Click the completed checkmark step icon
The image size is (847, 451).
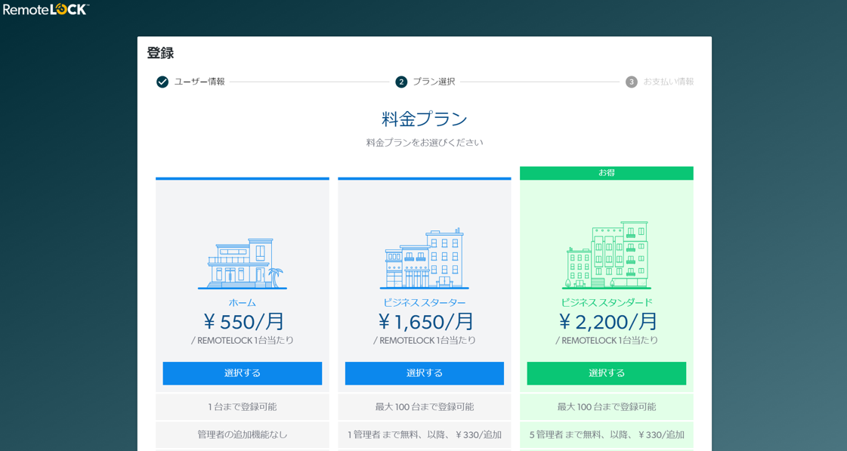[162, 82]
